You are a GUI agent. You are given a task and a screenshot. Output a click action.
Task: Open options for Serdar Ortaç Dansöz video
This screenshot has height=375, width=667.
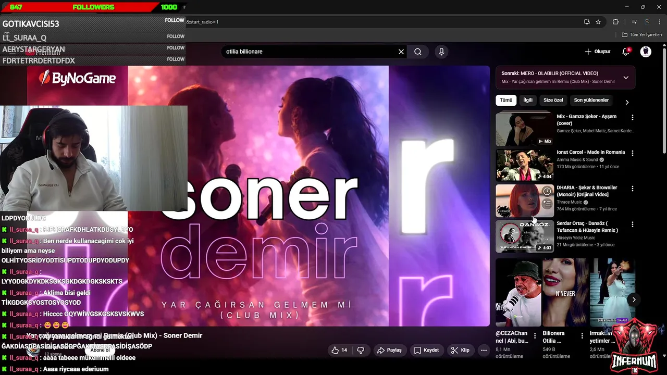[x=633, y=224]
